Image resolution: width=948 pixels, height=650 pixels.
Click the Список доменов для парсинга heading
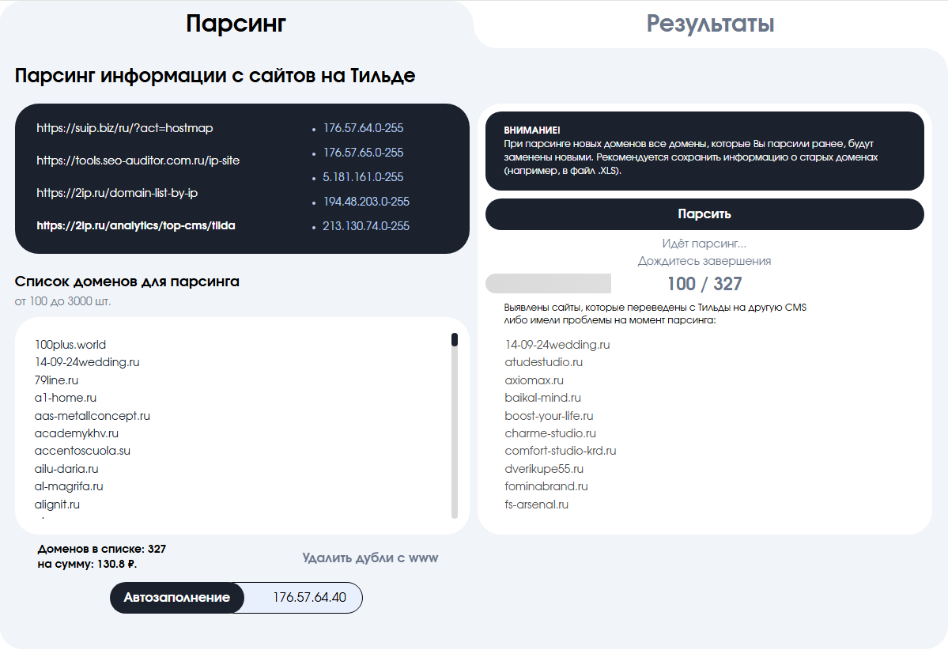[127, 282]
